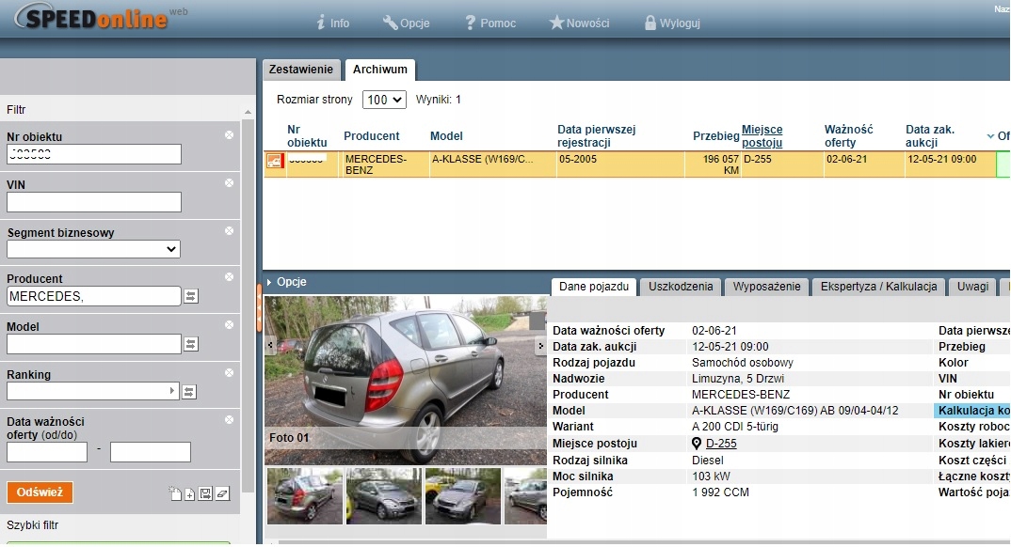Click the eraser icon to clear filters
Viewport: 1011px width, 547px height.
coord(222,494)
